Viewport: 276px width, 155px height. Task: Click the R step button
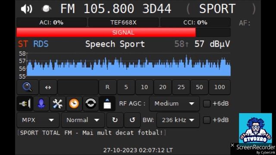point(107,87)
